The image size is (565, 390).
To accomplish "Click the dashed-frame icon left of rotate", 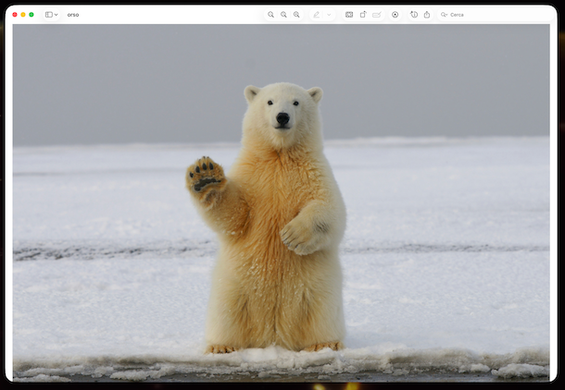I will 349,15.
